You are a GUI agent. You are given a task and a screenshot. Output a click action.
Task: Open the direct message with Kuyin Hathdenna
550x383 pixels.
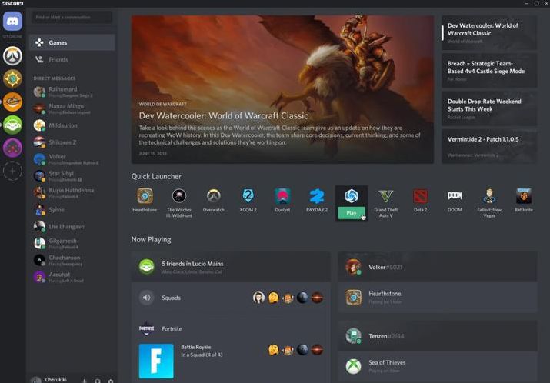click(x=72, y=193)
